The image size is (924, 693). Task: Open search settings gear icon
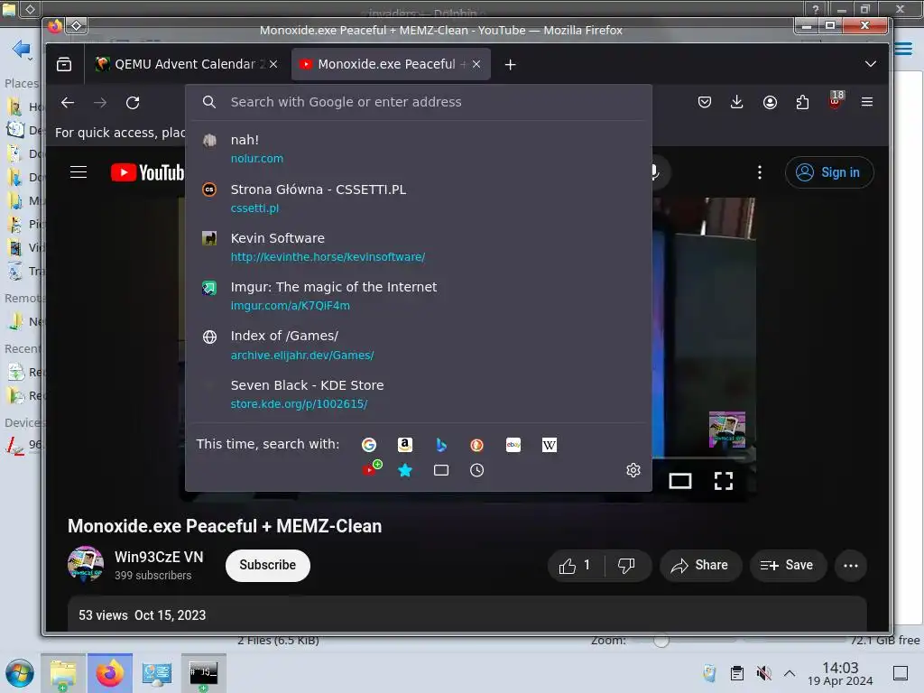click(x=633, y=470)
